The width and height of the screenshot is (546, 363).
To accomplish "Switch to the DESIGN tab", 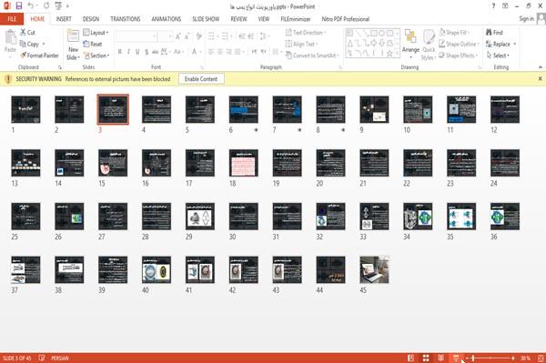I will click(x=91, y=19).
